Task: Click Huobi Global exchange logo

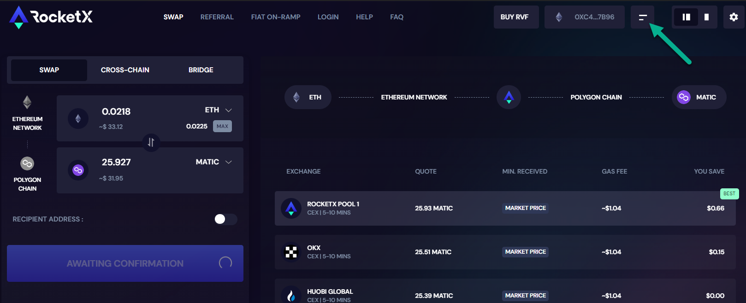Action: pyautogui.click(x=291, y=295)
